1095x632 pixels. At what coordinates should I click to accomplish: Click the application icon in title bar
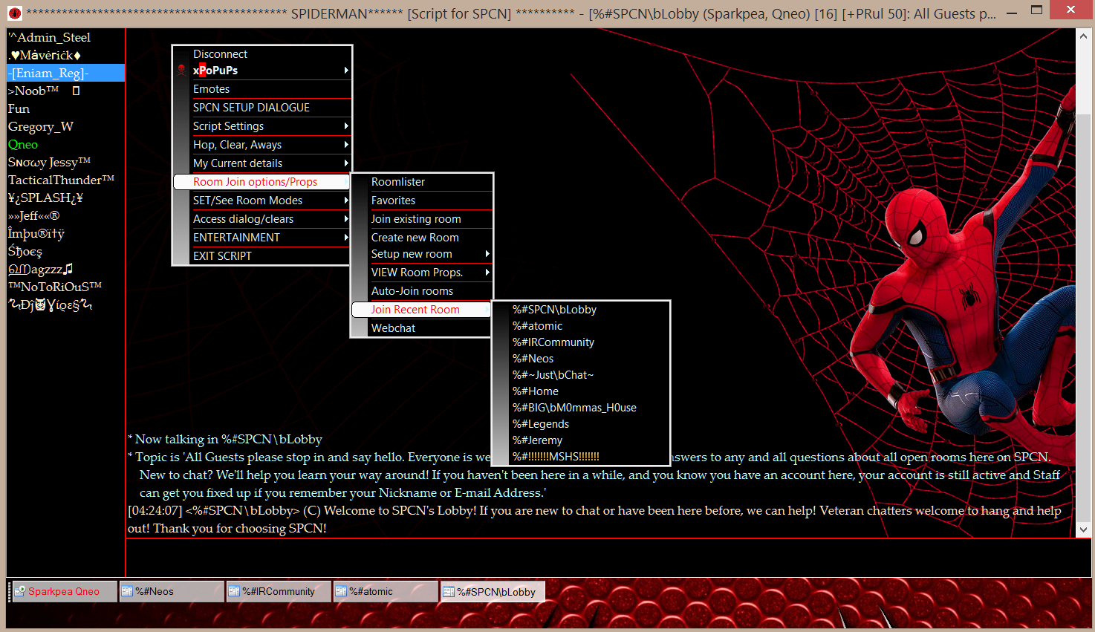[15, 13]
